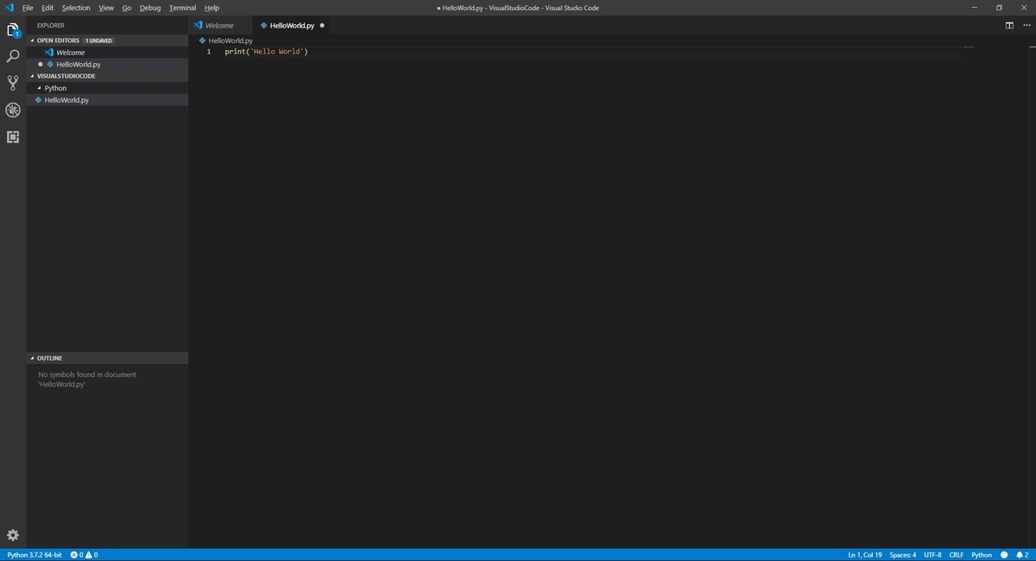Restore down the window
This screenshot has width=1036, height=561.
pos(999,8)
